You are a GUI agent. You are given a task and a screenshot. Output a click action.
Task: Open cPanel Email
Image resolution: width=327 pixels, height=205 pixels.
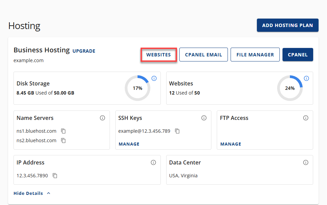click(204, 55)
